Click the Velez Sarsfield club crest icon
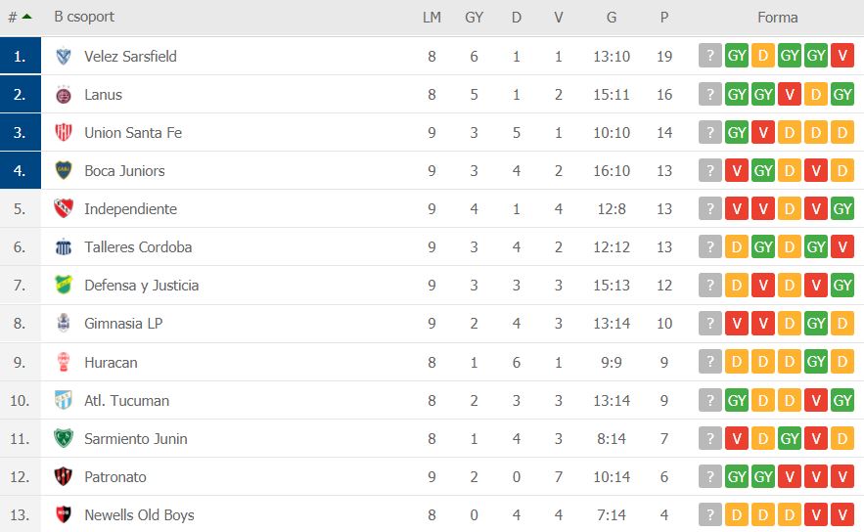The image size is (864, 532). pyautogui.click(x=64, y=57)
